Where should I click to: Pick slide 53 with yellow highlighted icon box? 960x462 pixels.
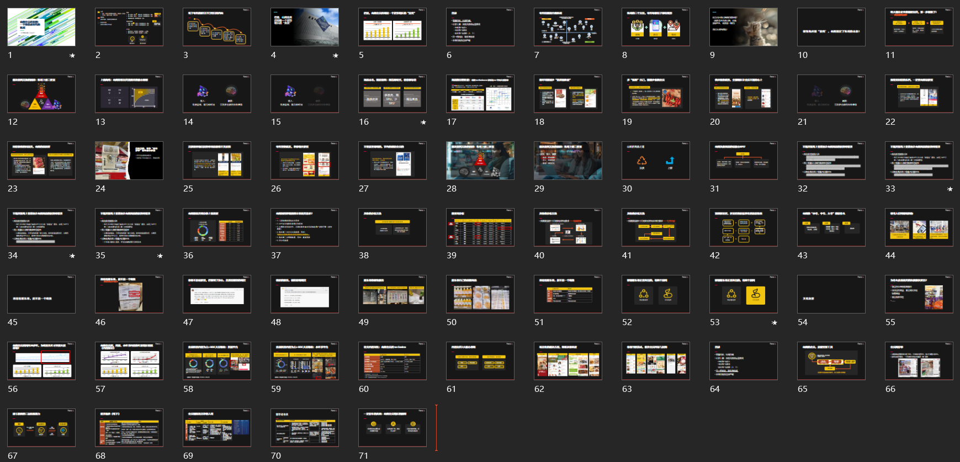[743, 294]
